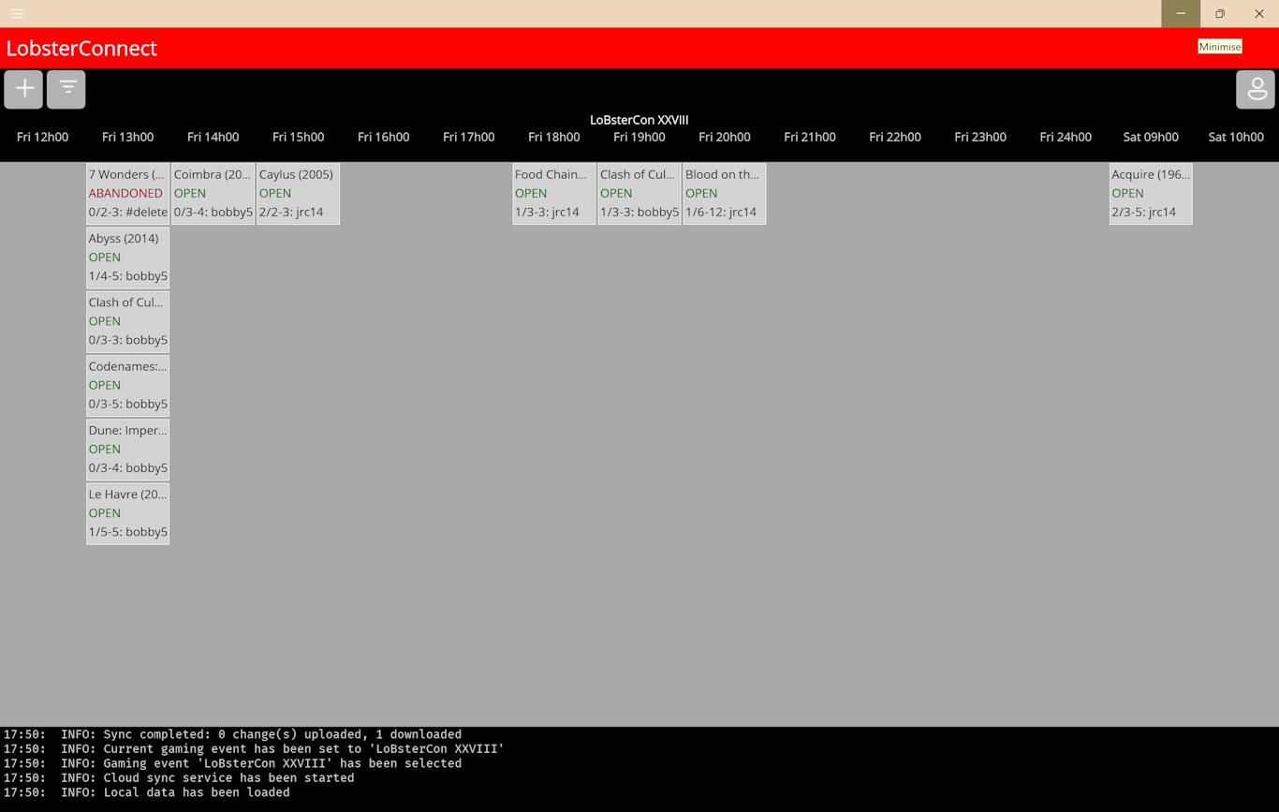Open Clash of Cultures card at Fri 19h00
Image resolution: width=1279 pixels, height=812 pixels.
pos(639,193)
